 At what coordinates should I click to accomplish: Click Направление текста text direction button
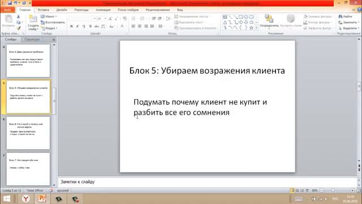pyautogui.click(x=192, y=16)
